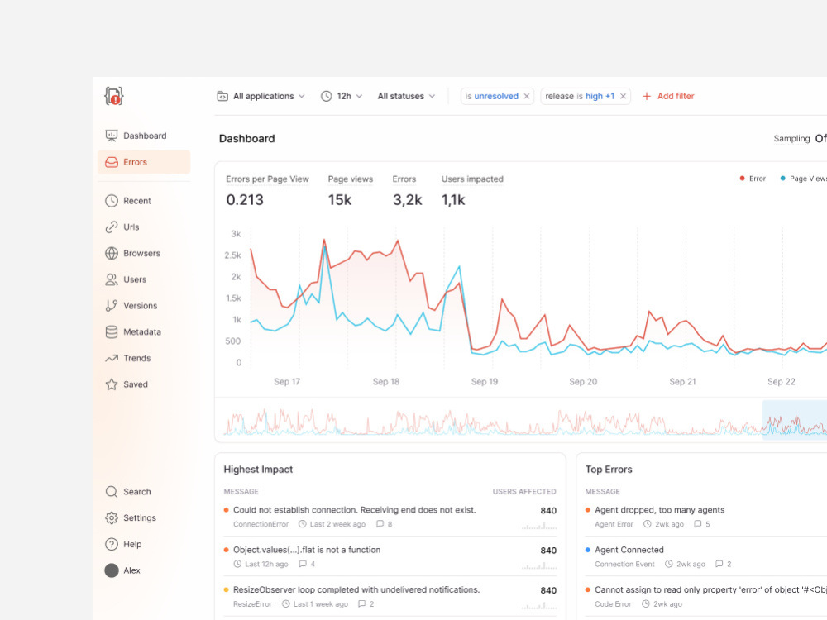Click the Urls link icon
827x620 pixels.
[x=112, y=227]
